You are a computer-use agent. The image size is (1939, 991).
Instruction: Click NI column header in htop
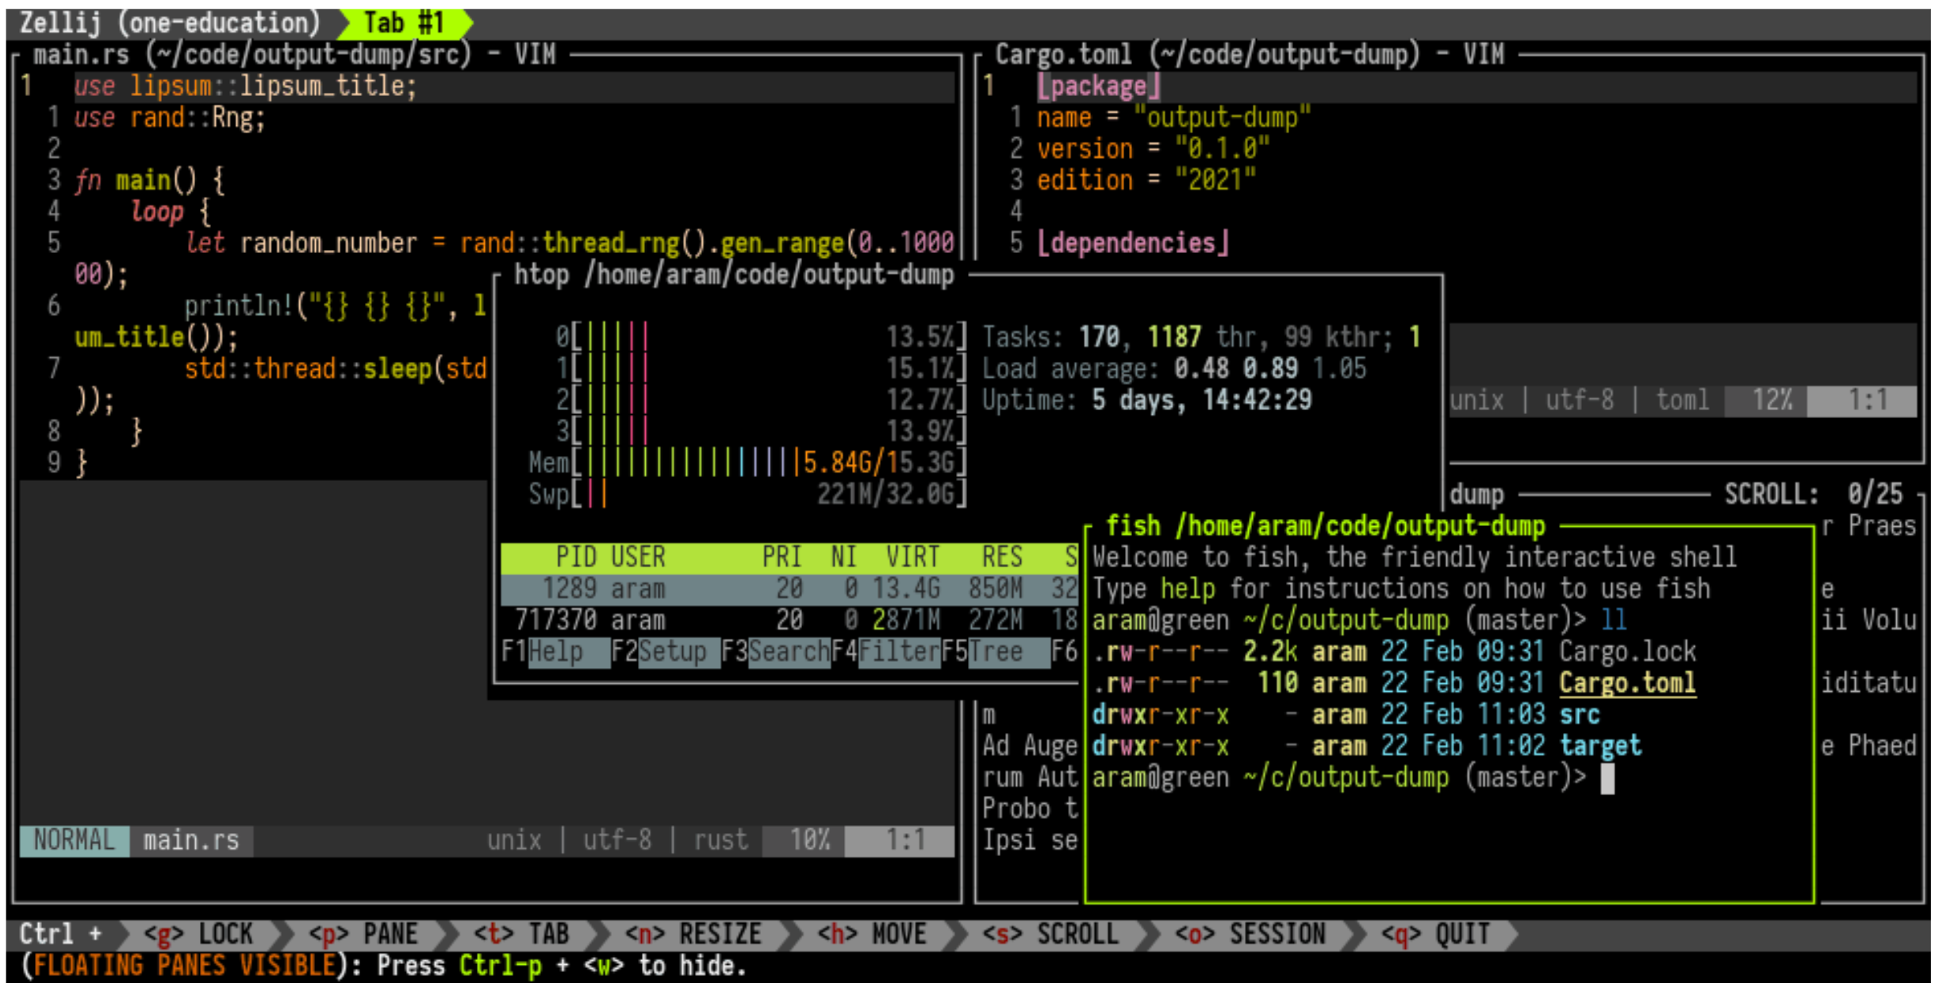pyautogui.click(x=844, y=558)
